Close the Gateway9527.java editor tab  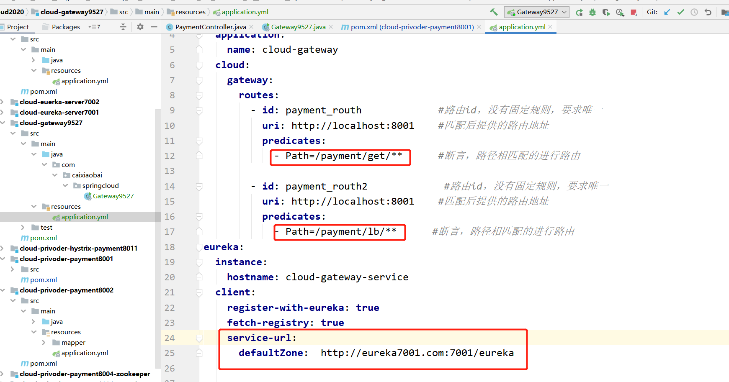coord(331,27)
